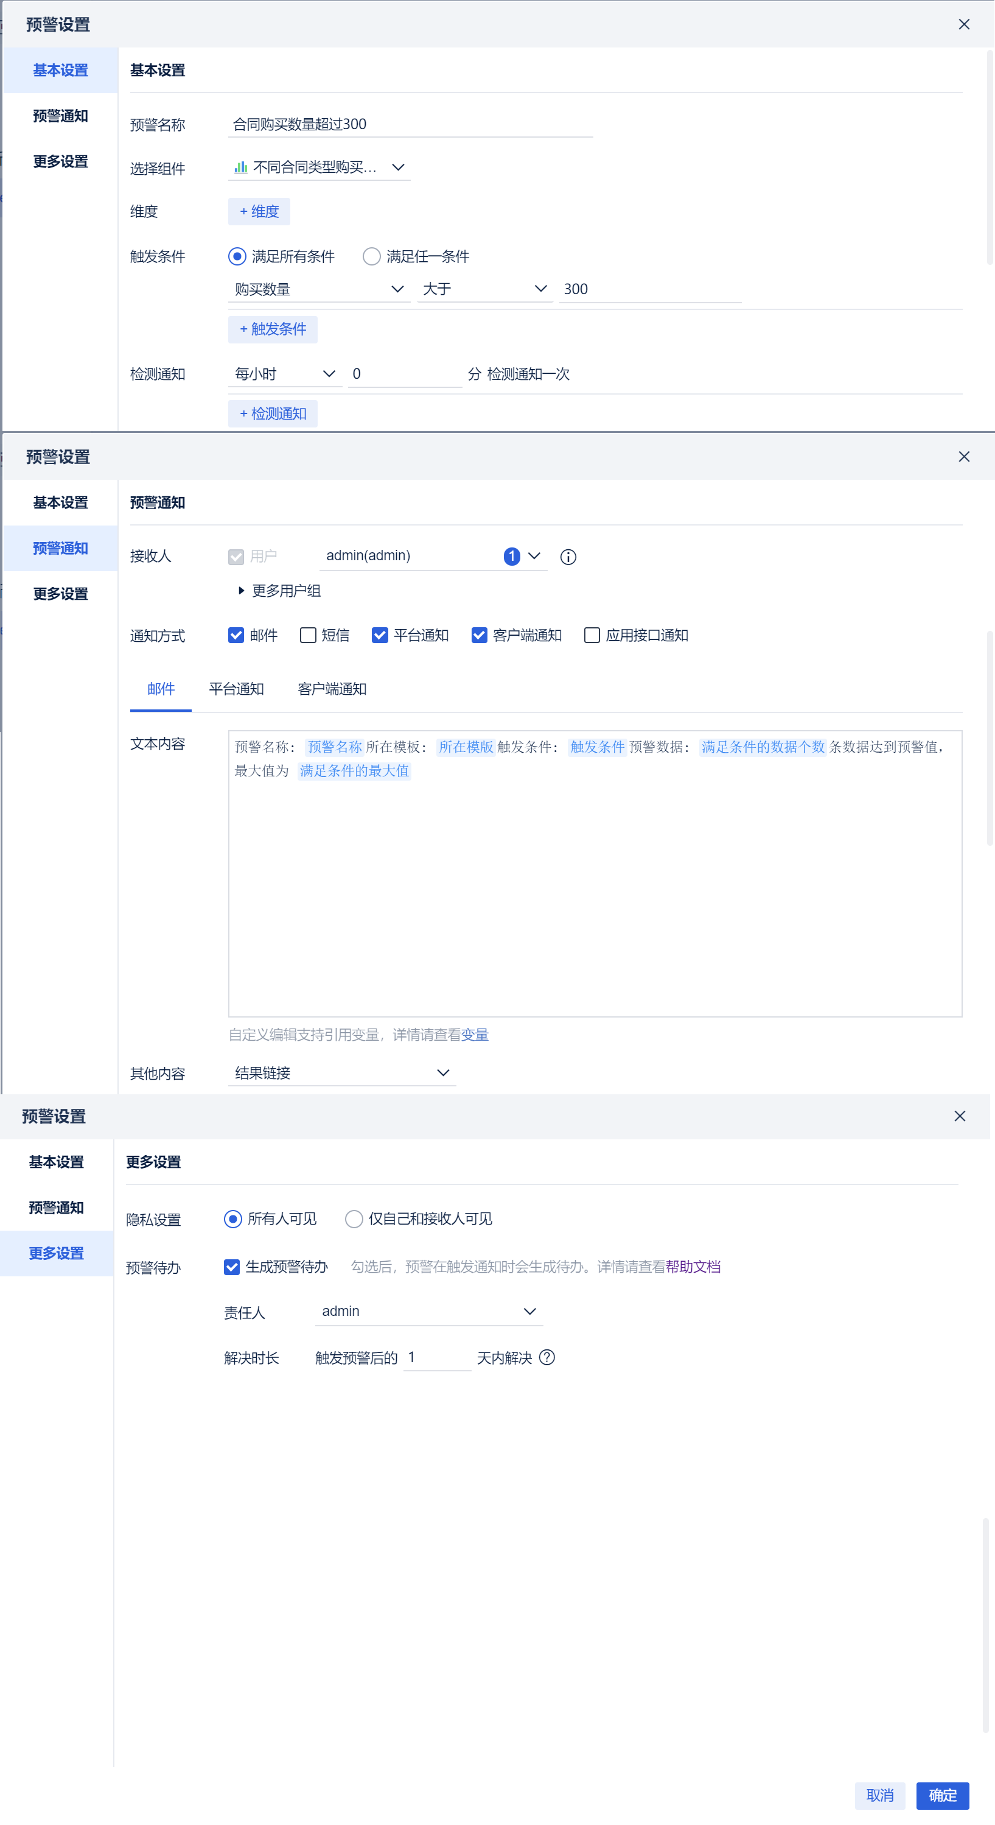Click the minute field before 分 检测通知一次
Image resolution: width=995 pixels, height=1825 pixels.
tap(405, 374)
